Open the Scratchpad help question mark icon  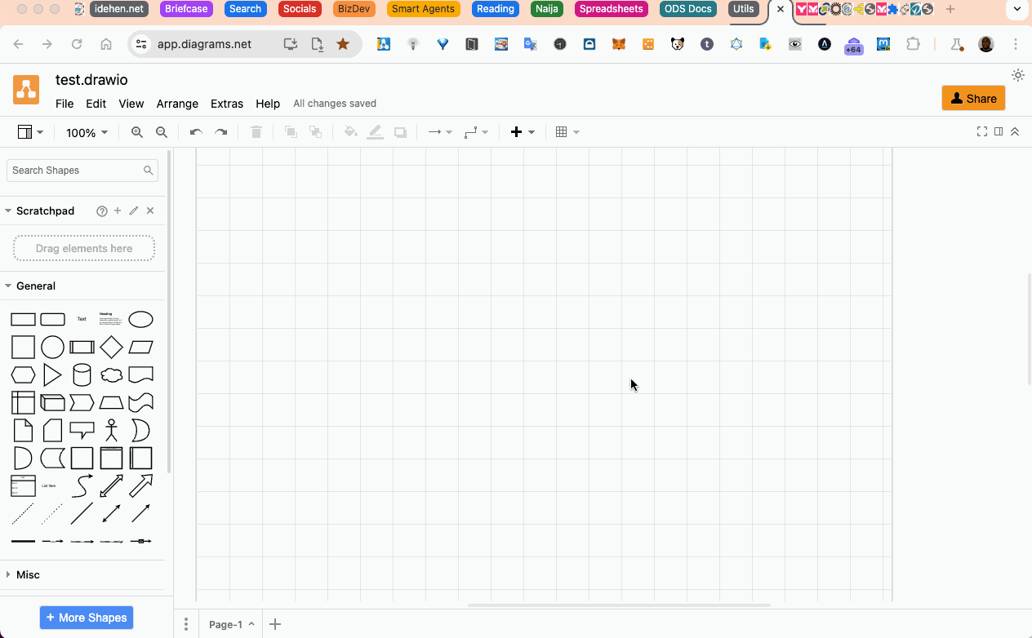pos(101,210)
